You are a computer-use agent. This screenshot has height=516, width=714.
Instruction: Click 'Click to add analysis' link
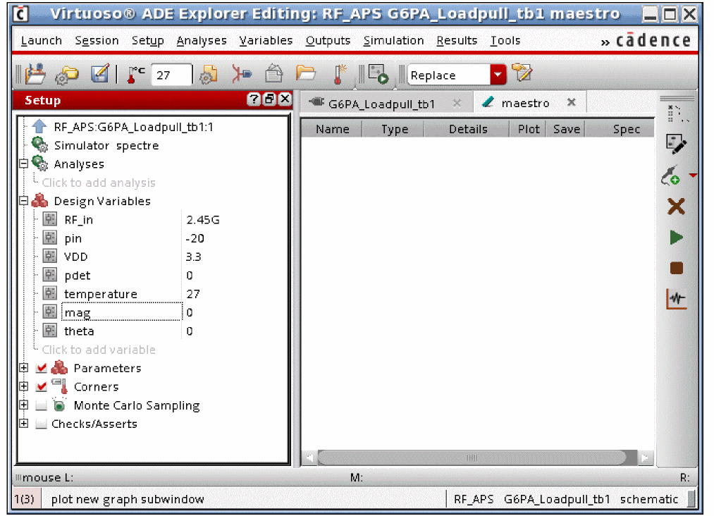point(99,183)
